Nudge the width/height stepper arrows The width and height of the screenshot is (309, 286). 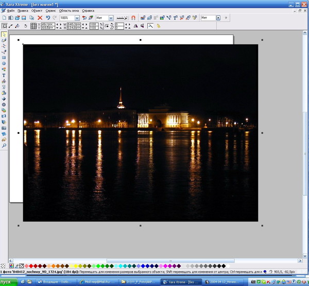coord(84,26)
